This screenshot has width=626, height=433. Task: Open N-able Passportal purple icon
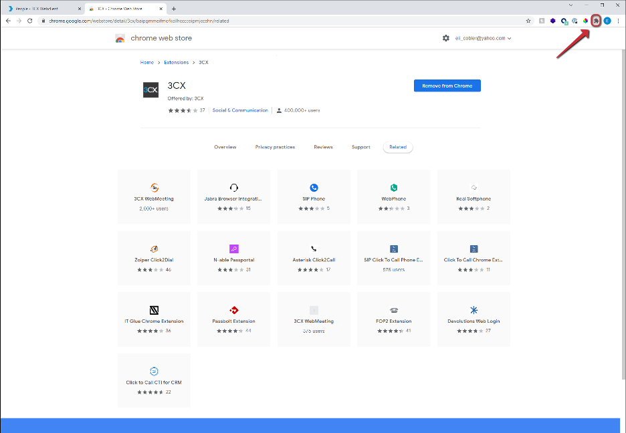pyautogui.click(x=234, y=249)
